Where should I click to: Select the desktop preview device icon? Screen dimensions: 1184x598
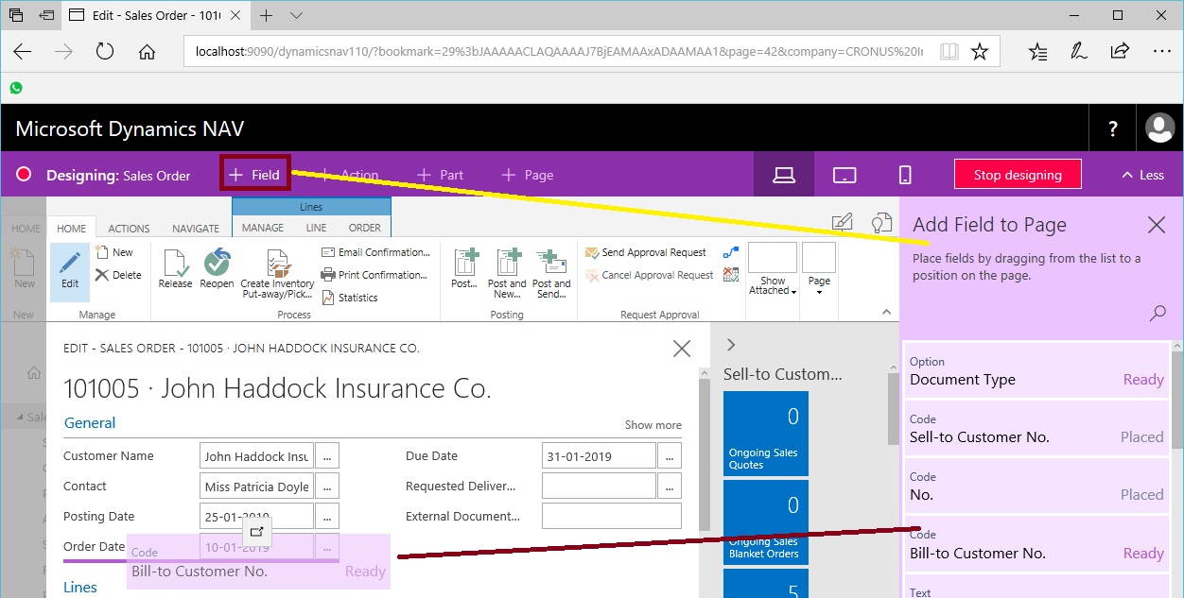783,175
